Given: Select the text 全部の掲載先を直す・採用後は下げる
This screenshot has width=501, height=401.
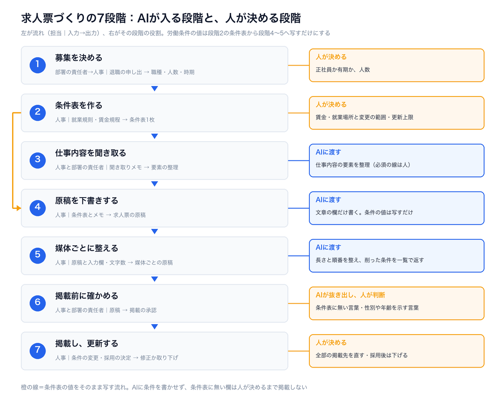Looking at the screenshot, I should [362, 355].
